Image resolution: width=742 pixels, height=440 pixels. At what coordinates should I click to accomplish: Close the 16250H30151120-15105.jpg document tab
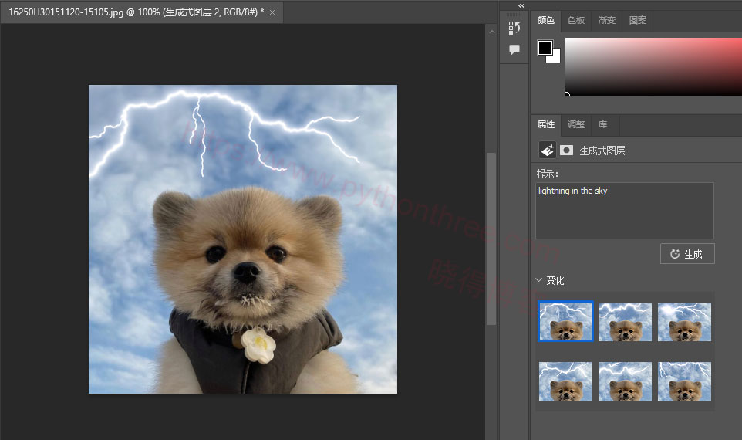272,12
